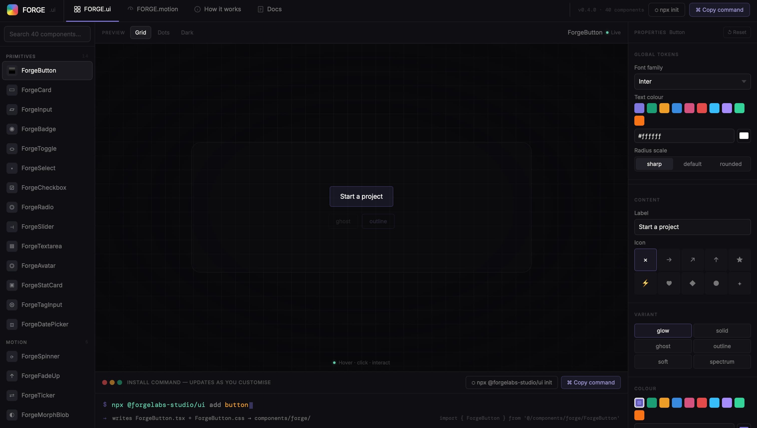
Task: Click the ForgeSpinner sidebar icon
Action: pyautogui.click(x=12, y=356)
